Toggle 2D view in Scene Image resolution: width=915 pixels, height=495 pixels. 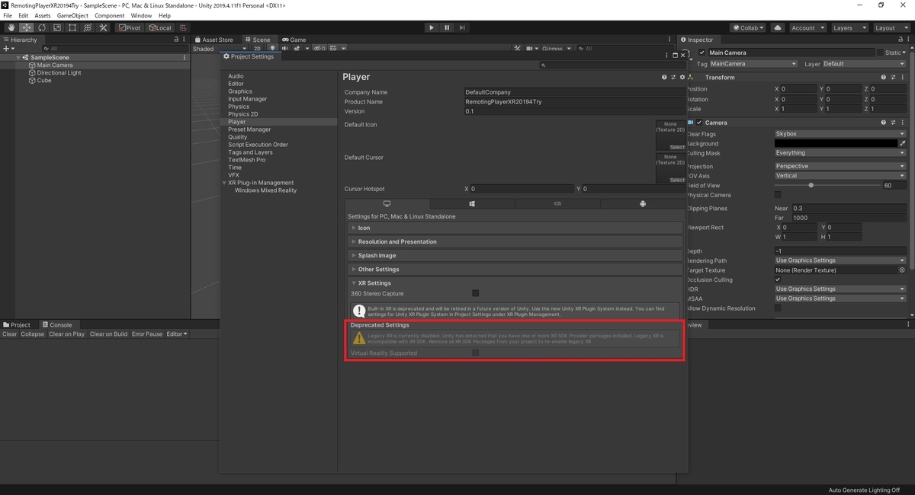(x=258, y=49)
